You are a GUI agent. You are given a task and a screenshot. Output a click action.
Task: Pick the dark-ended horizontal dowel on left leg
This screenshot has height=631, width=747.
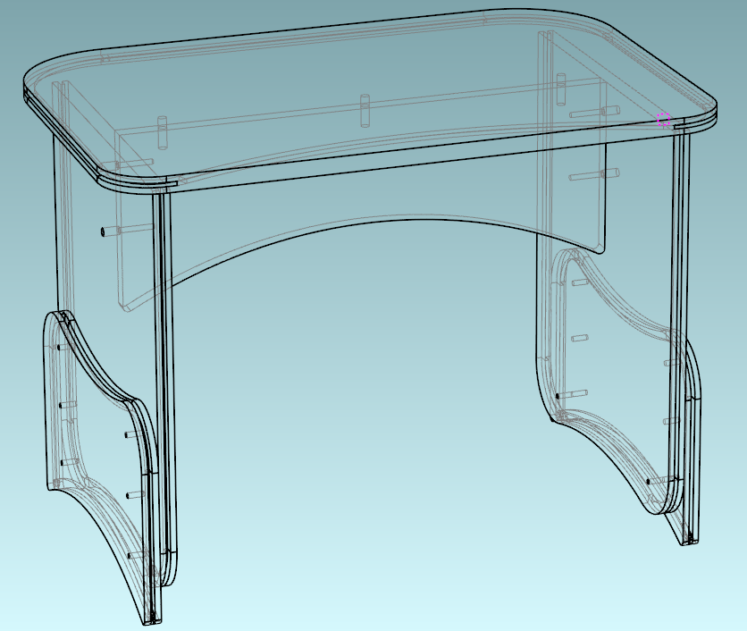tap(127, 230)
